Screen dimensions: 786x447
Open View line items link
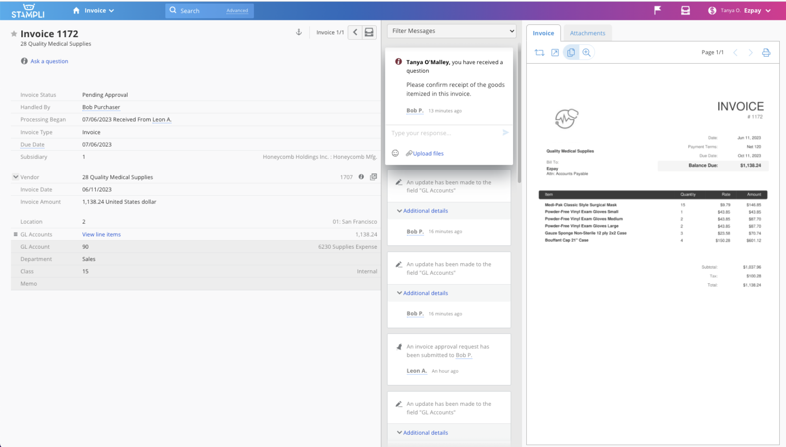click(x=101, y=235)
